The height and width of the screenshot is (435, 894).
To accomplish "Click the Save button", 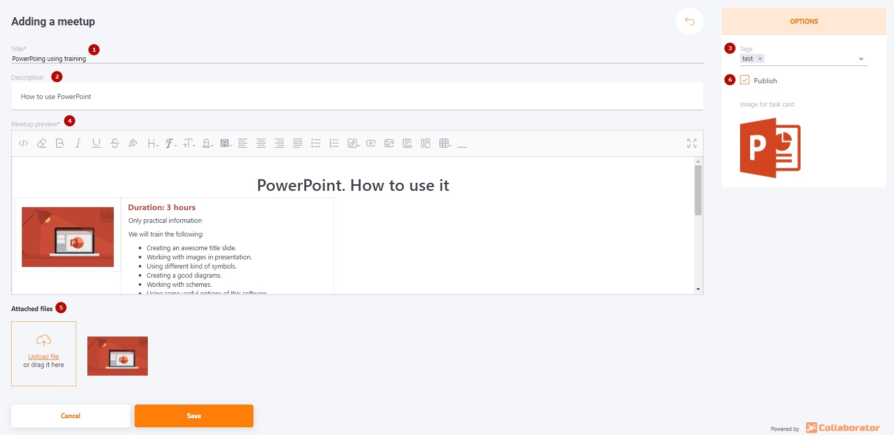I will [x=194, y=416].
